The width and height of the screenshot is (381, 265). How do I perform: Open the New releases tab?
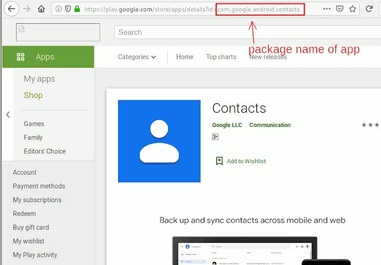click(x=268, y=57)
